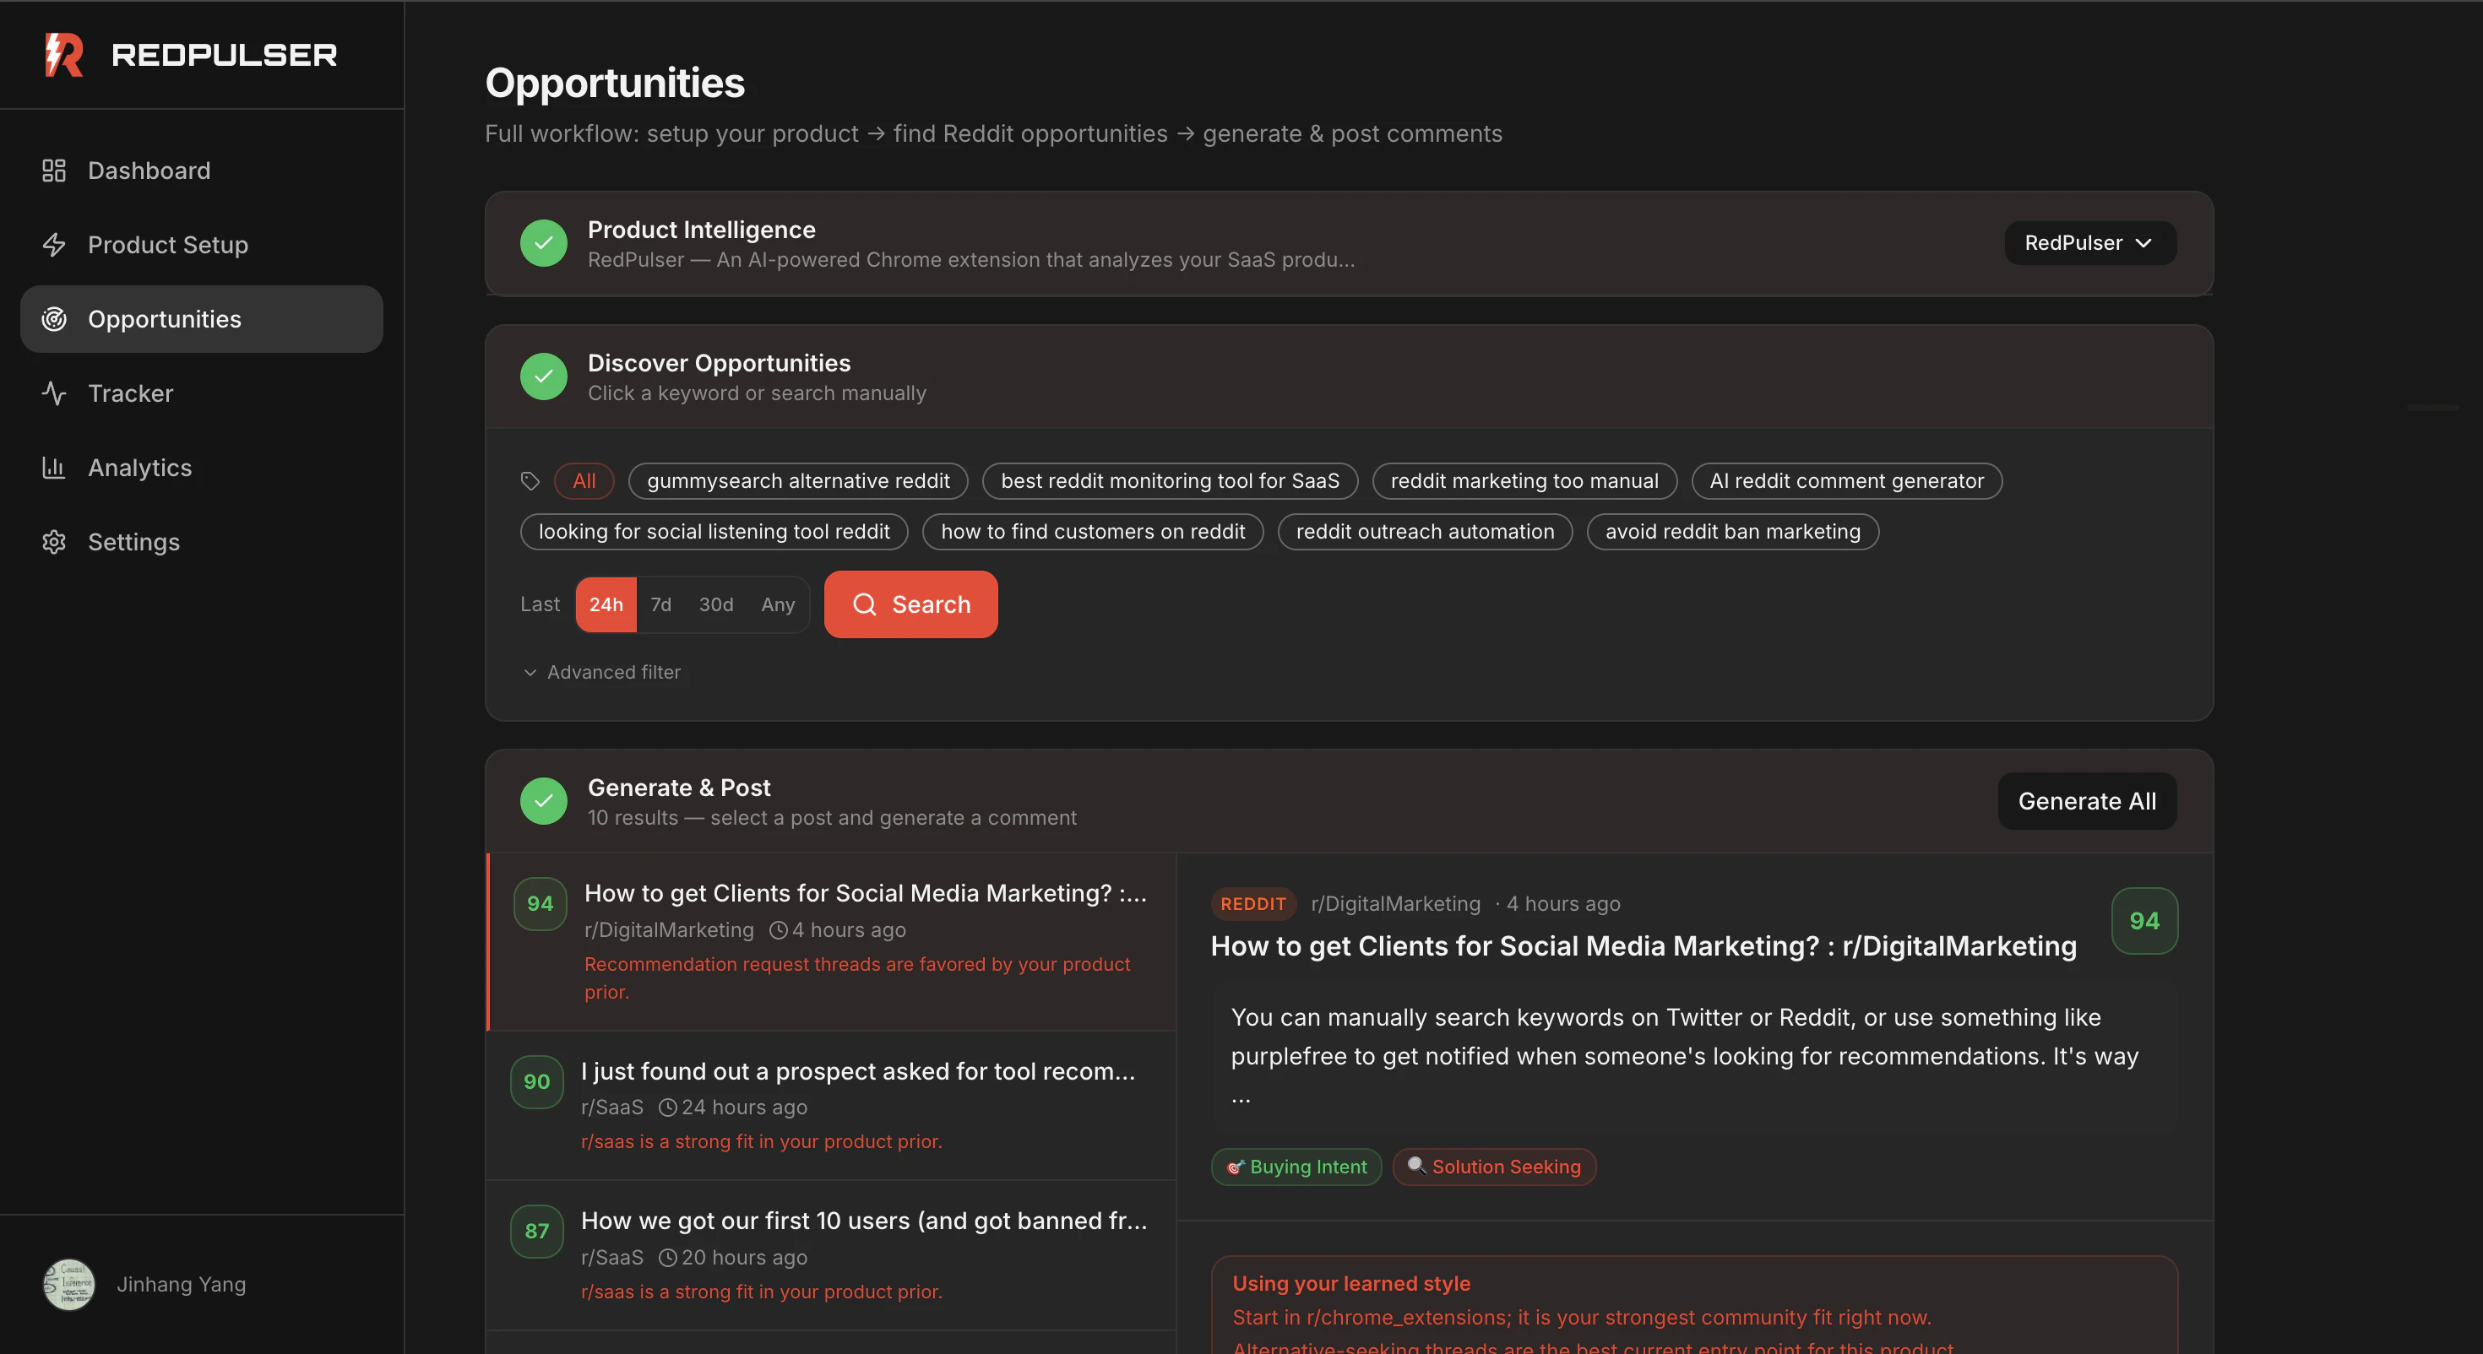Screen dimensions: 2483x1354
Task: Click the RedPulser logo icon
Action: [63, 55]
